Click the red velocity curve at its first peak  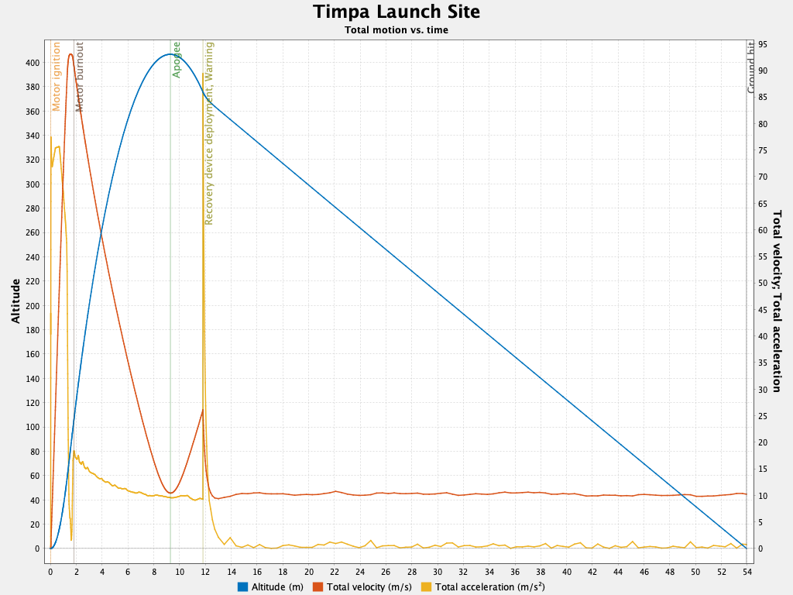[69, 56]
